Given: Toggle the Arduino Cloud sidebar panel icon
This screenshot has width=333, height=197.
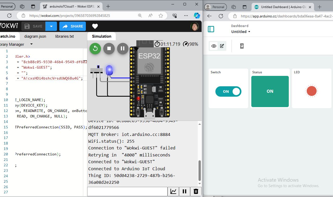Looking at the screenshot, I should click(211, 29).
